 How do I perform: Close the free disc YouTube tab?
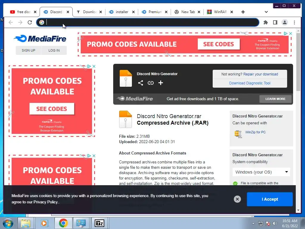35,12
